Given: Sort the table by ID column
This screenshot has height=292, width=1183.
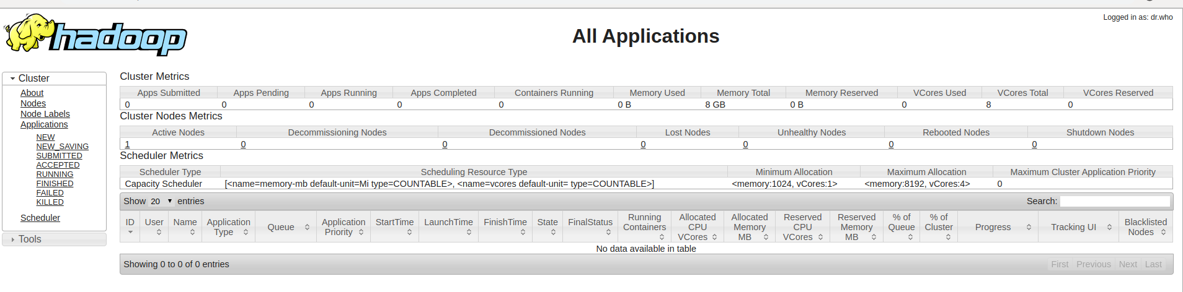Looking at the screenshot, I should click(x=130, y=226).
